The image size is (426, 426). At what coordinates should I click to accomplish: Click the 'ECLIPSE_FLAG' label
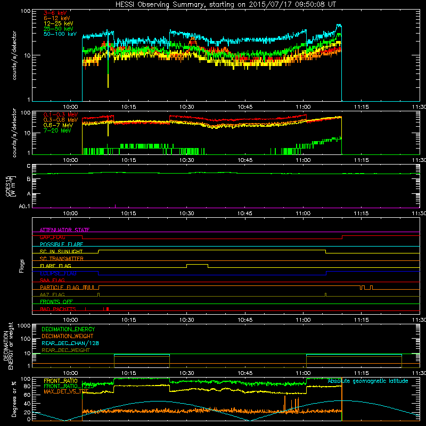click(x=58, y=273)
